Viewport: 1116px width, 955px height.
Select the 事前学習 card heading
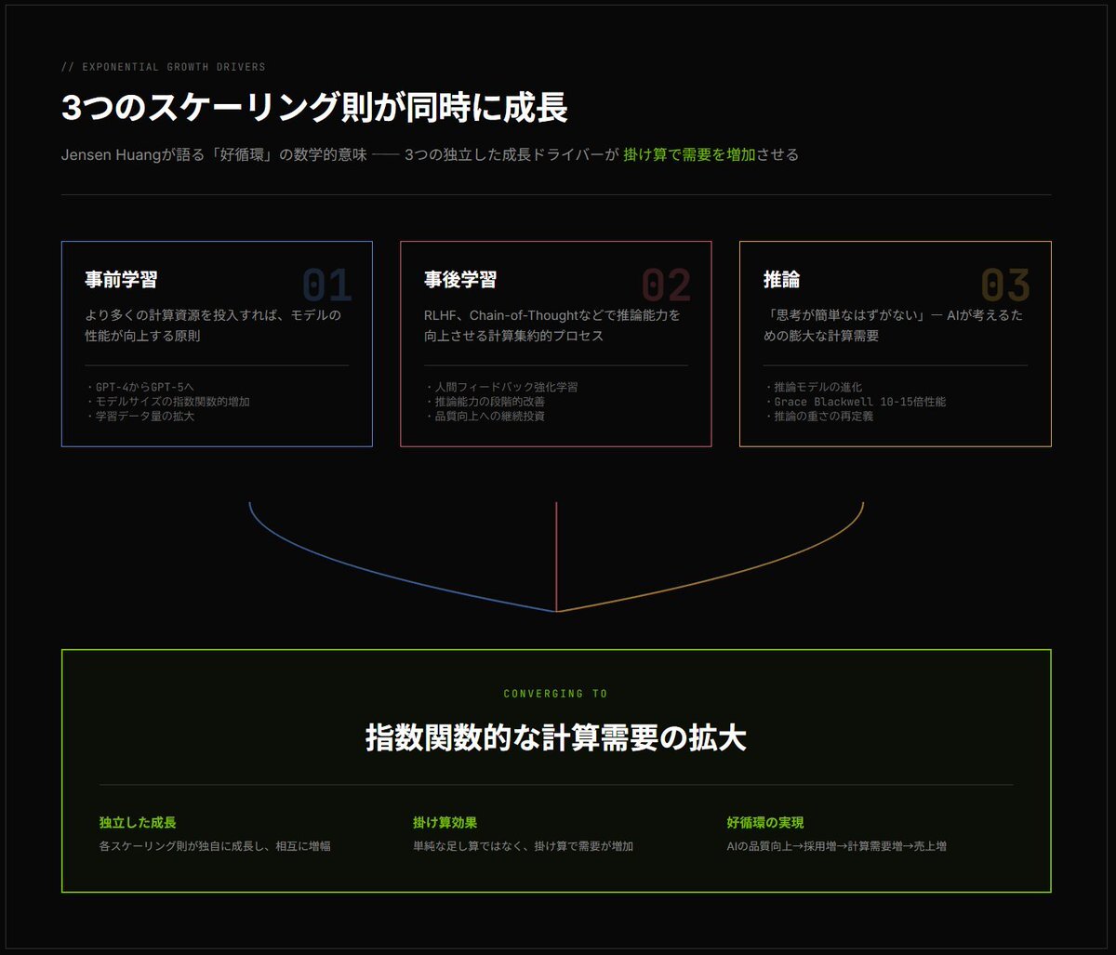coord(121,280)
